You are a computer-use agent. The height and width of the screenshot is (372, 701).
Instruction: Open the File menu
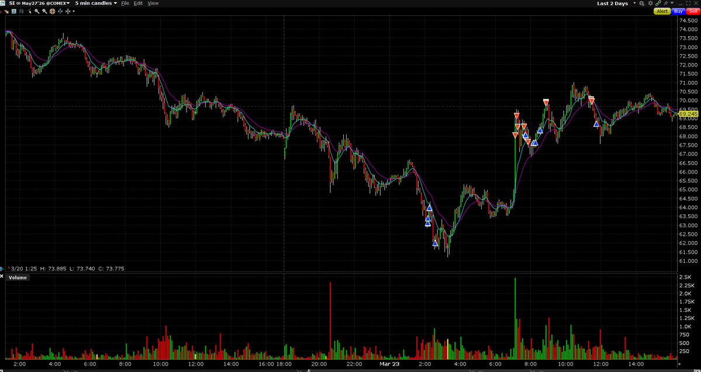click(x=125, y=3)
